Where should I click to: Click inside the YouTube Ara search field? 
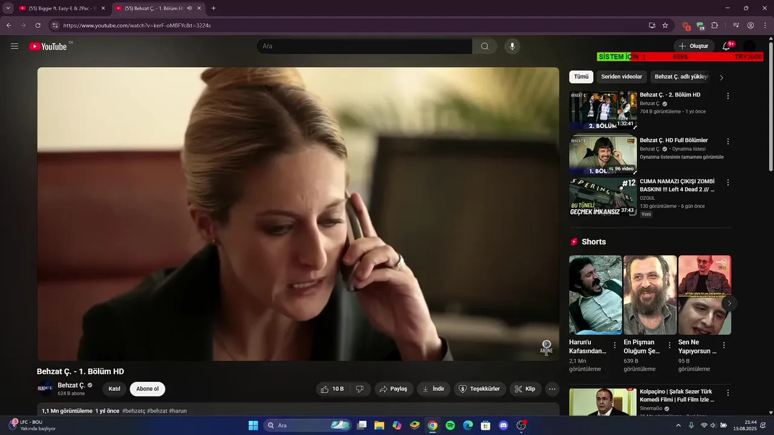point(365,46)
